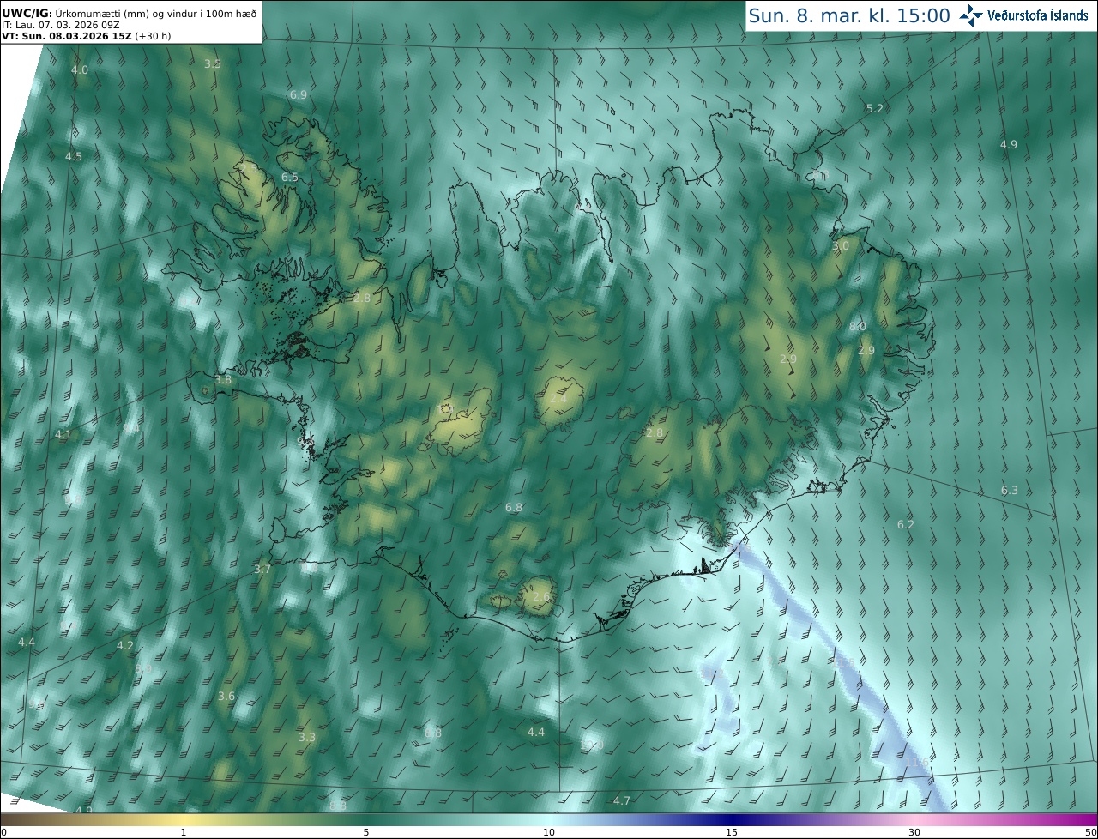
Task: Click the 8.0 value label on the map
Action: pos(858,327)
